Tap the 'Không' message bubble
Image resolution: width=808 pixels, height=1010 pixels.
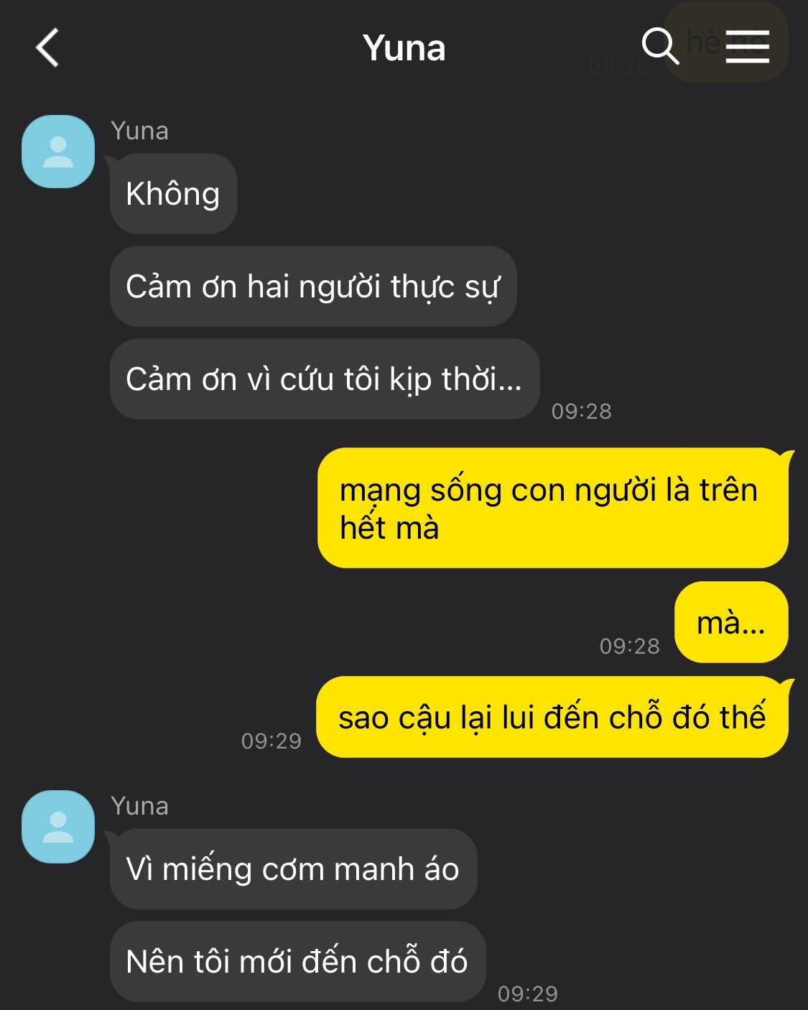click(173, 193)
